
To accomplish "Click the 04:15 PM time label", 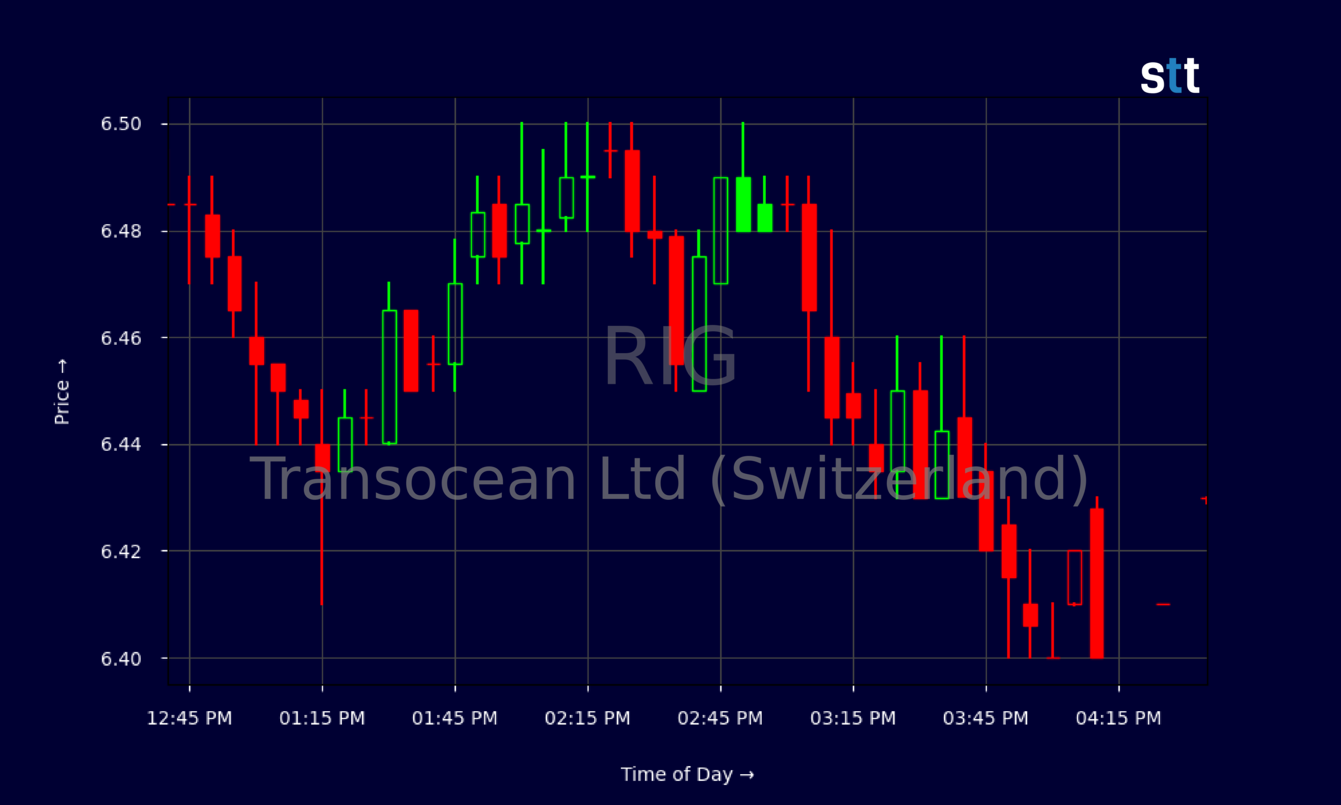I will pyautogui.click(x=1119, y=718).
